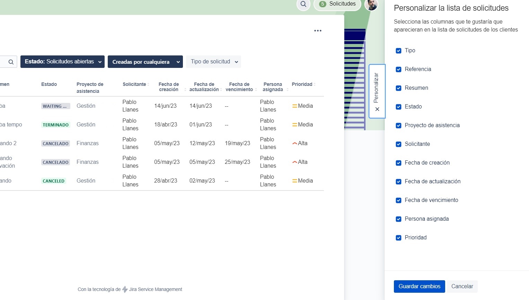Uncheck the Referencia column checkbox
The image size is (529, 300).
(x=398, y=69)
